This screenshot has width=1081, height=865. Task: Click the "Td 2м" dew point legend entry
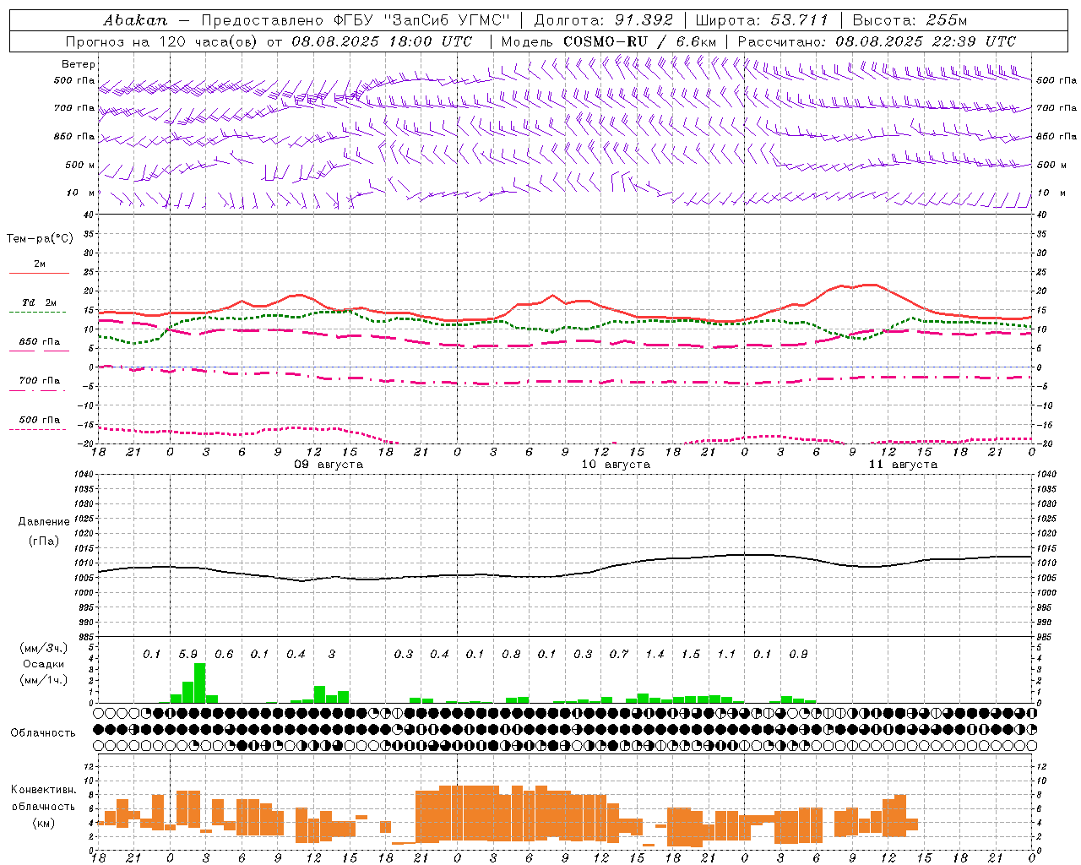coord(39,303)
